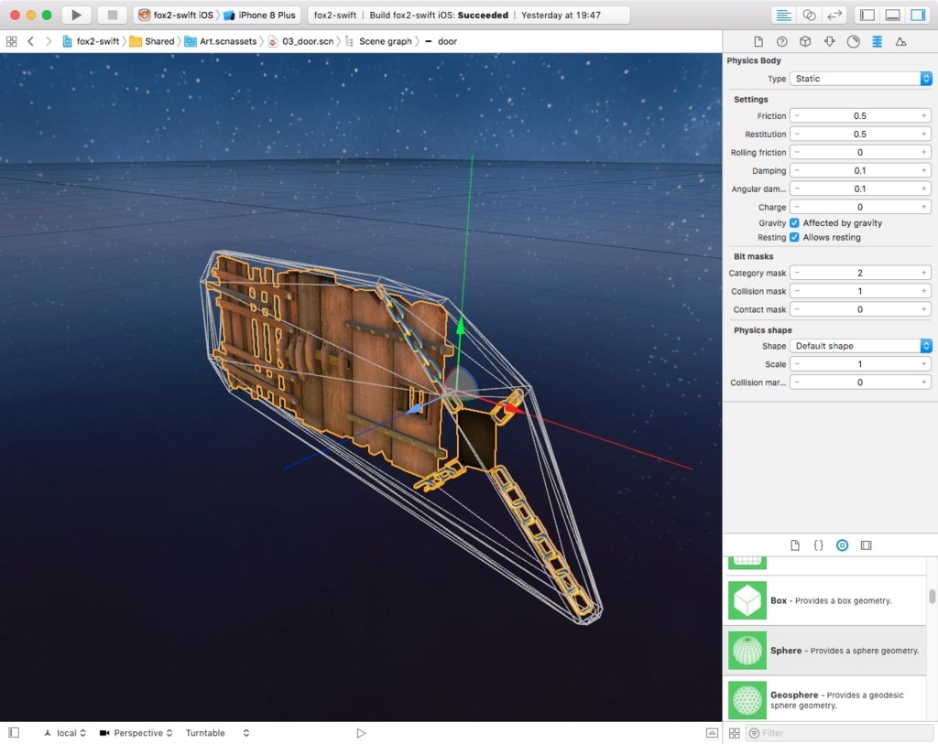Open the Physics inspector tab
The height and width of the screenshot is (744, 938).
[877, 41]
